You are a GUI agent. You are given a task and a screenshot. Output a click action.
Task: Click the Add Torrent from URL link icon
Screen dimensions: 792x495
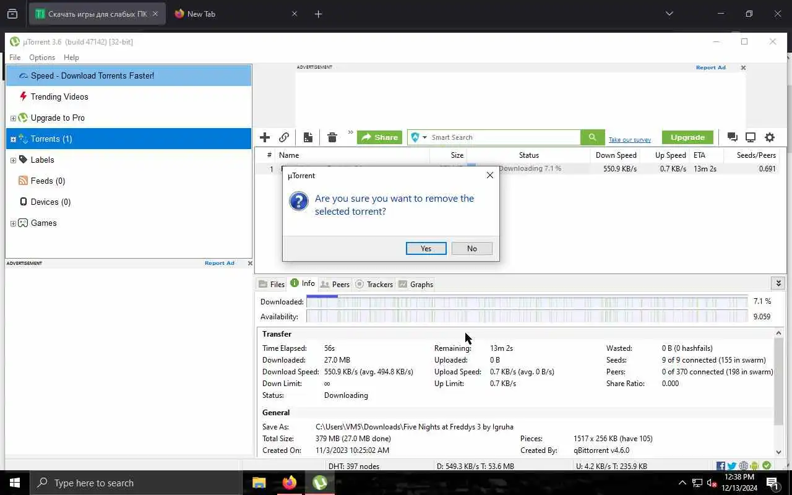(x=284, y=137)
